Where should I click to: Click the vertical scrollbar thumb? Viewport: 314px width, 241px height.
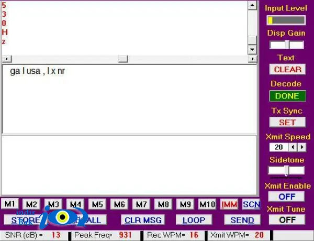pyautogui.click(x=252, y=40)
